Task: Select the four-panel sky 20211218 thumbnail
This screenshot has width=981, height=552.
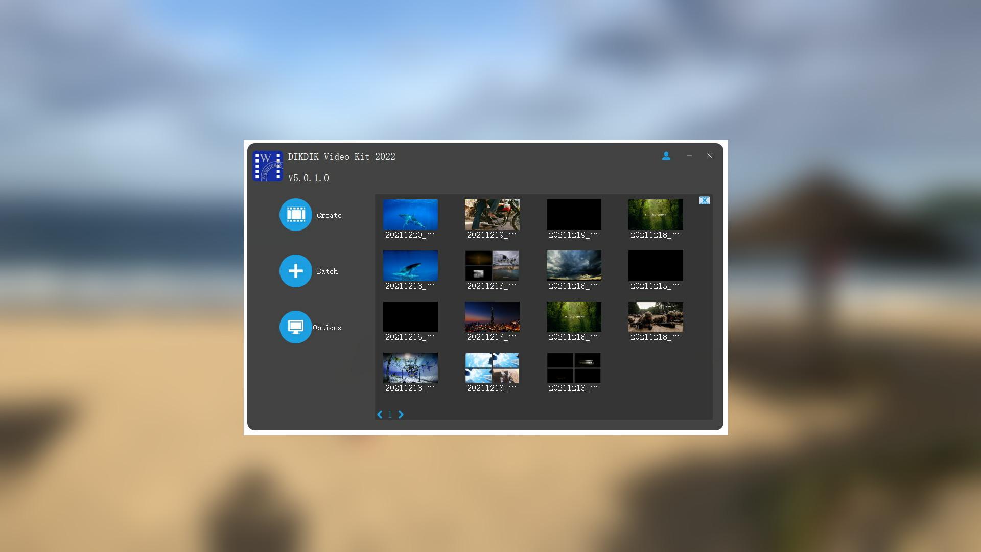Action: point(492,368)
